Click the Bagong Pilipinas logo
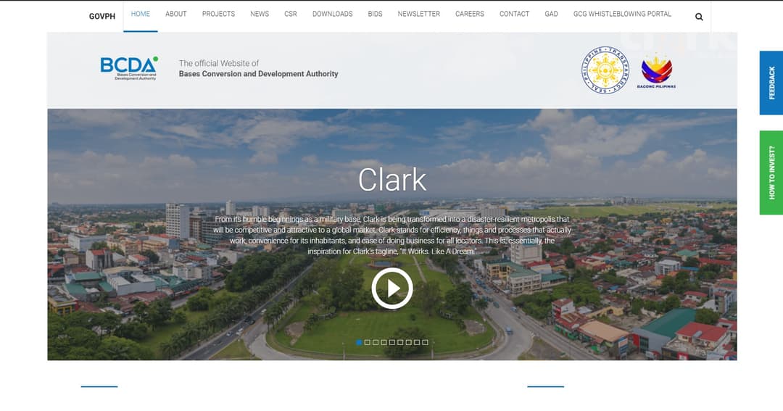783x411 pixels. (x=656, y=70)
